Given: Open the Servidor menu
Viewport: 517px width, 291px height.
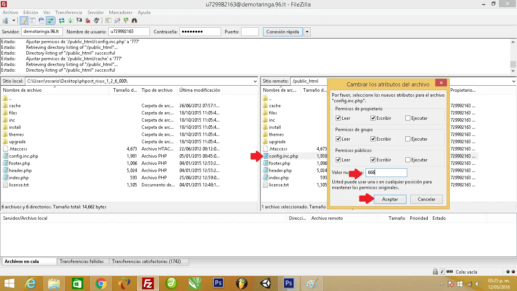Looking at the screenshot, I should (95, 13).
